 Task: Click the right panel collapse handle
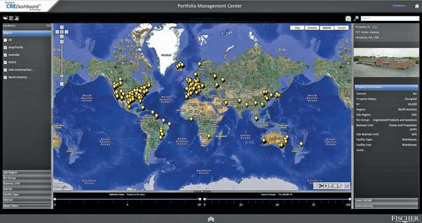(x=352, y=116)
